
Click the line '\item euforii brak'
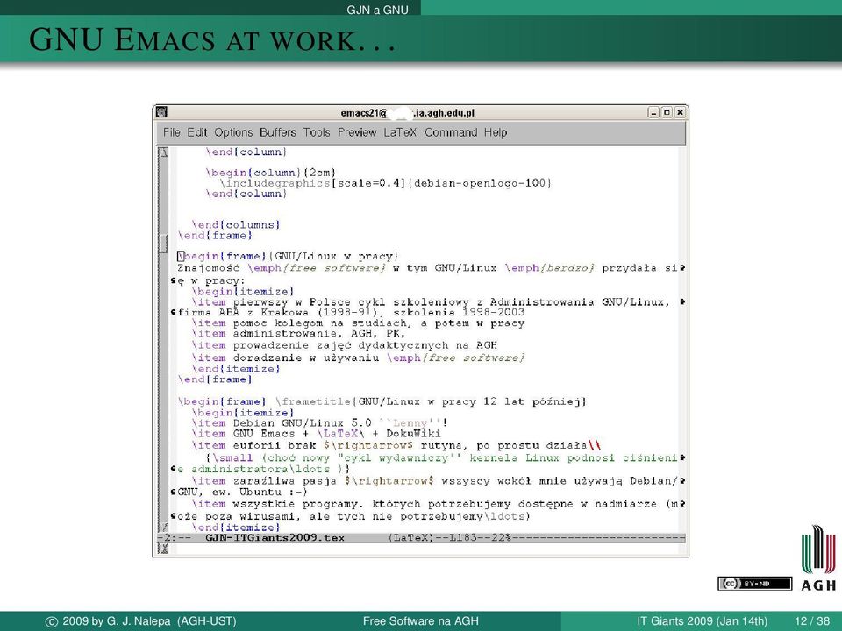[396, 445]
